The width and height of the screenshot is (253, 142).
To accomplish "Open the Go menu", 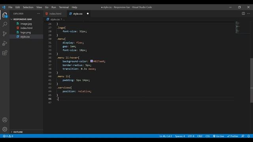I will point(47,7).
